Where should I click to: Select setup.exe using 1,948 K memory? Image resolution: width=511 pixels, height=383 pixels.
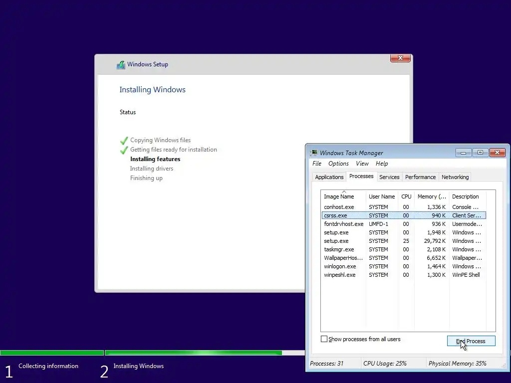click(403, 232)
